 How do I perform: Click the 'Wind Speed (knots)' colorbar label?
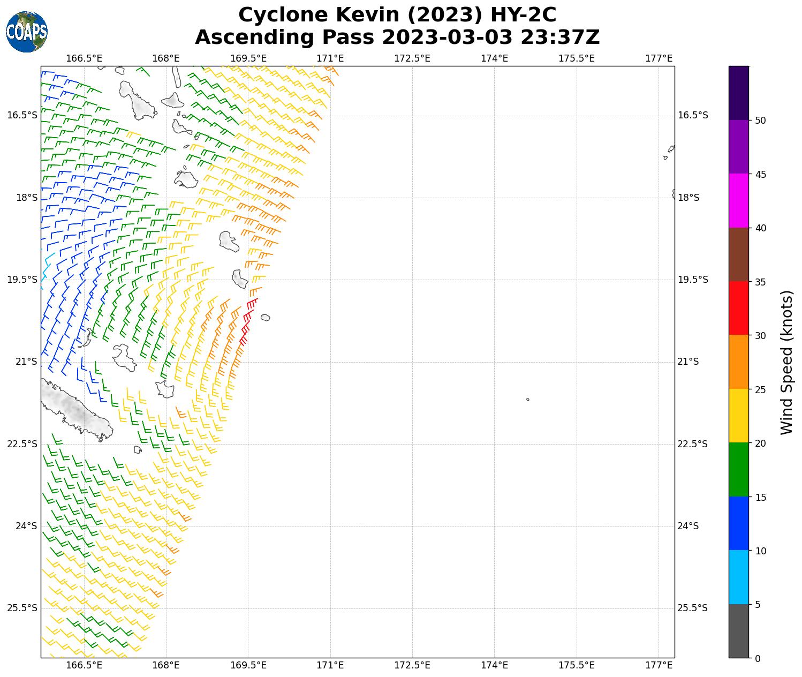coord(786,362)
